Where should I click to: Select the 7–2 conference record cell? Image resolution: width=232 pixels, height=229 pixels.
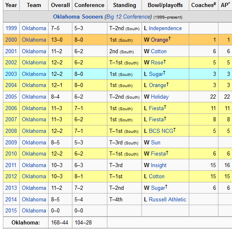pyautogui.click(x=90, y=188)
